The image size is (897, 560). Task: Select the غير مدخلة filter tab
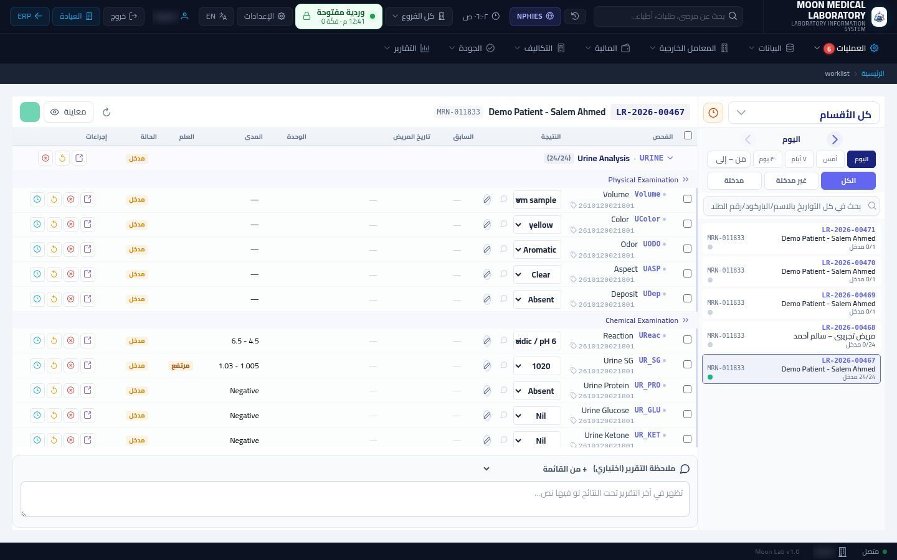tap(791, 180)
